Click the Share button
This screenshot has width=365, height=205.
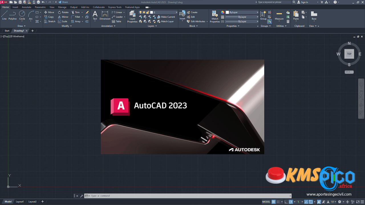63,2
